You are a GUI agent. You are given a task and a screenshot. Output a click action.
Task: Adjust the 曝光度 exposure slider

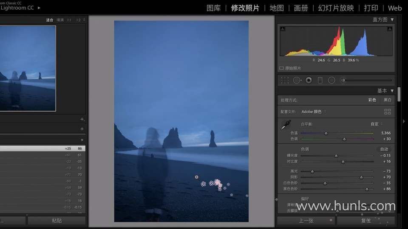point(336,156)
